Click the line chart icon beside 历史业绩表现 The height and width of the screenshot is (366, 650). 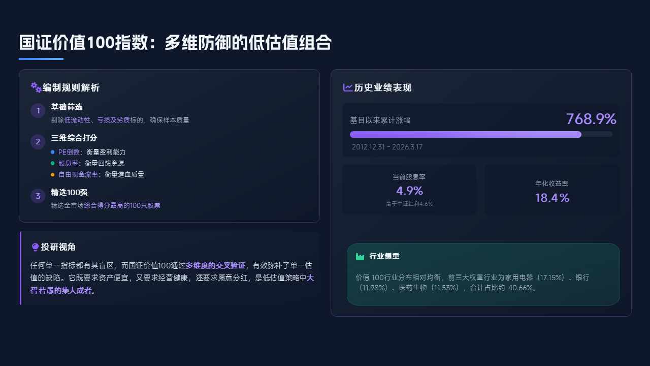click(x=348, y=87)
